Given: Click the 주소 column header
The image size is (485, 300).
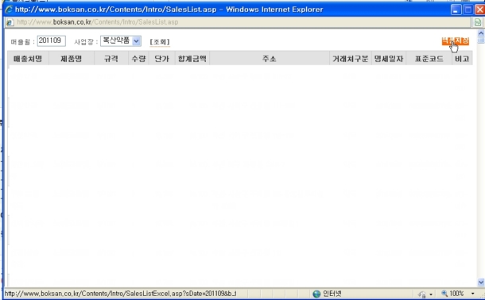Looking at the screenshot, I should 270,59.
